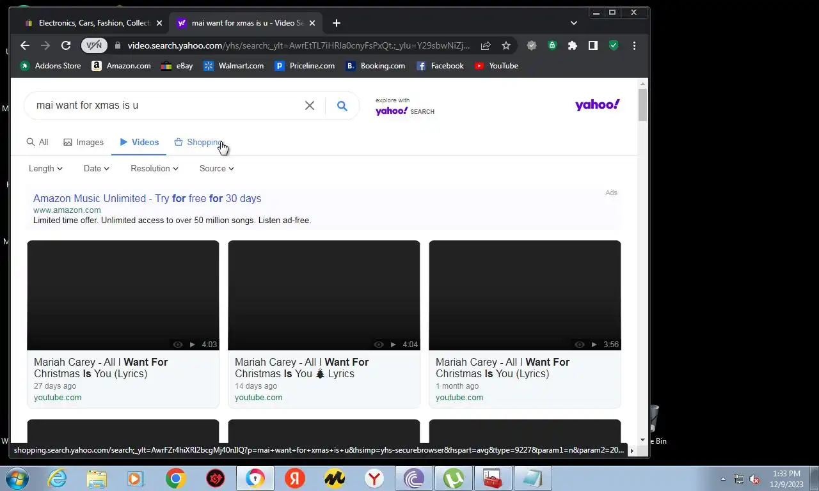Click the scrollbar down arrow
The image size is (819, 491).
[x=642, y=440]
